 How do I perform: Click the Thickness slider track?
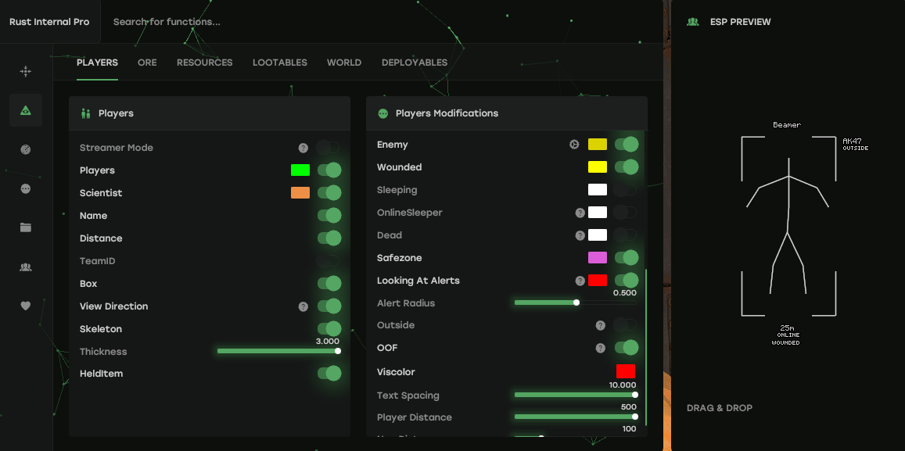[278, 351]
